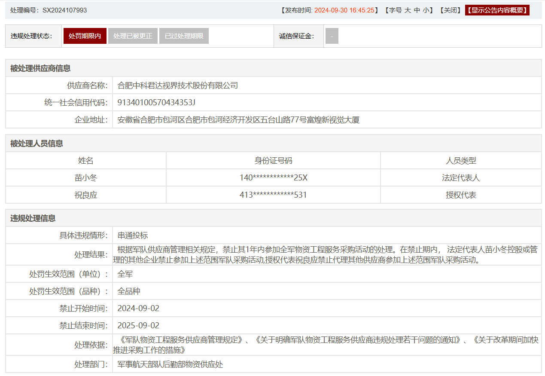Click the violation type 串通投标

coord(133,235)
